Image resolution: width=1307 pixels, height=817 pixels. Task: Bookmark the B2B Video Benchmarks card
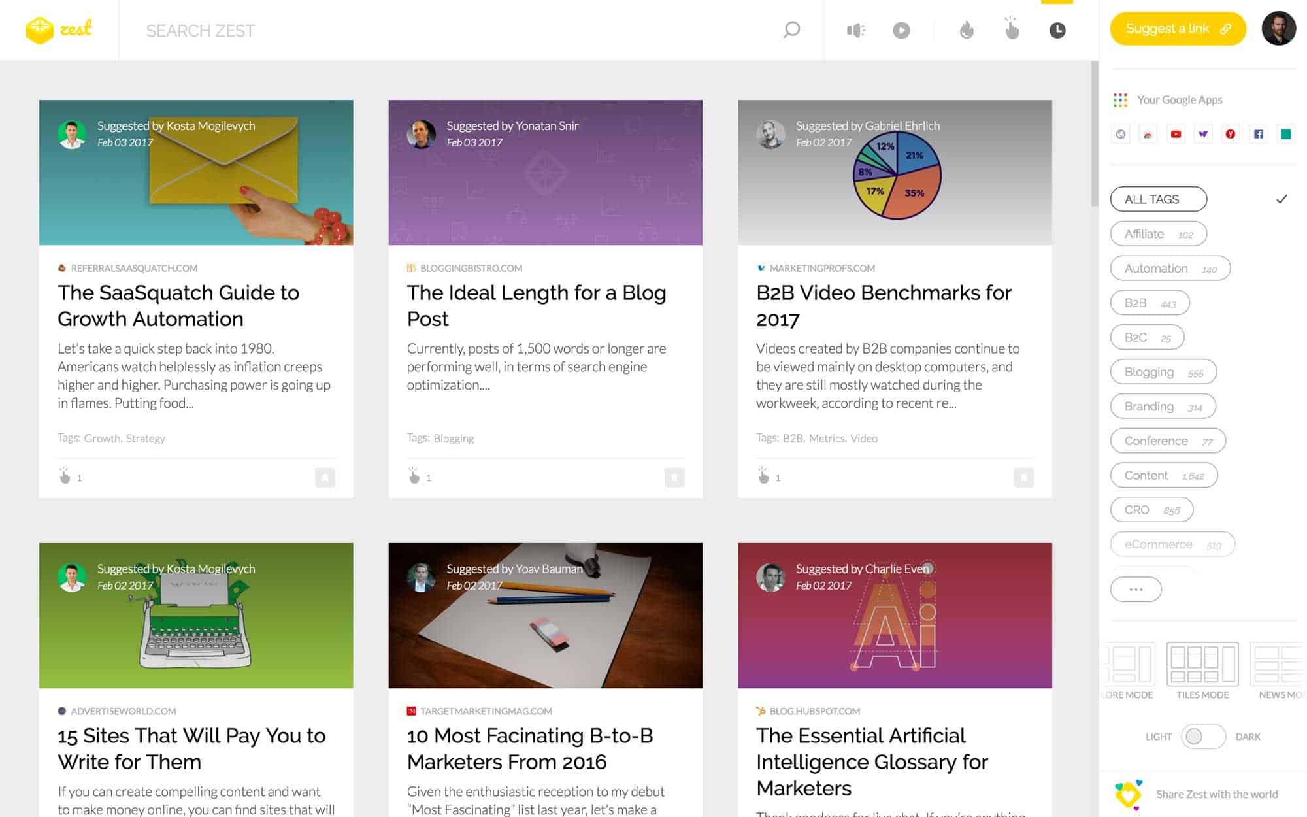pos(1023,478)
